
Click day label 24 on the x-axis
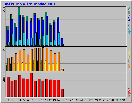coord(97,100)
